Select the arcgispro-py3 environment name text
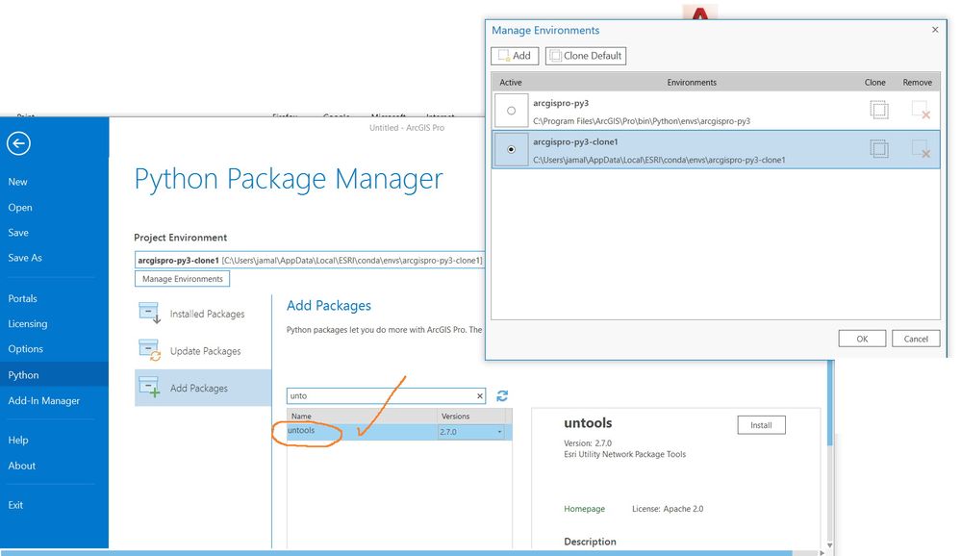 (x=561, y=103)
